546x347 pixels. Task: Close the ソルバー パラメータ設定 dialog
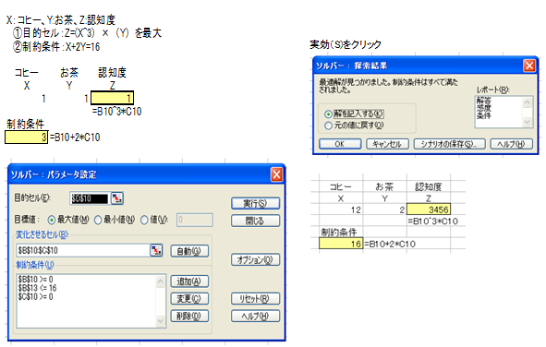click(276, 174)
